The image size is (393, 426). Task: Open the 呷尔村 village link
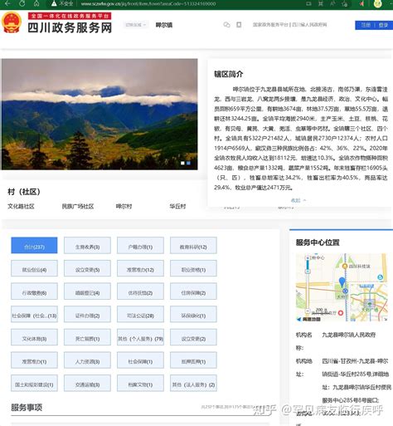tap(124, 206)
